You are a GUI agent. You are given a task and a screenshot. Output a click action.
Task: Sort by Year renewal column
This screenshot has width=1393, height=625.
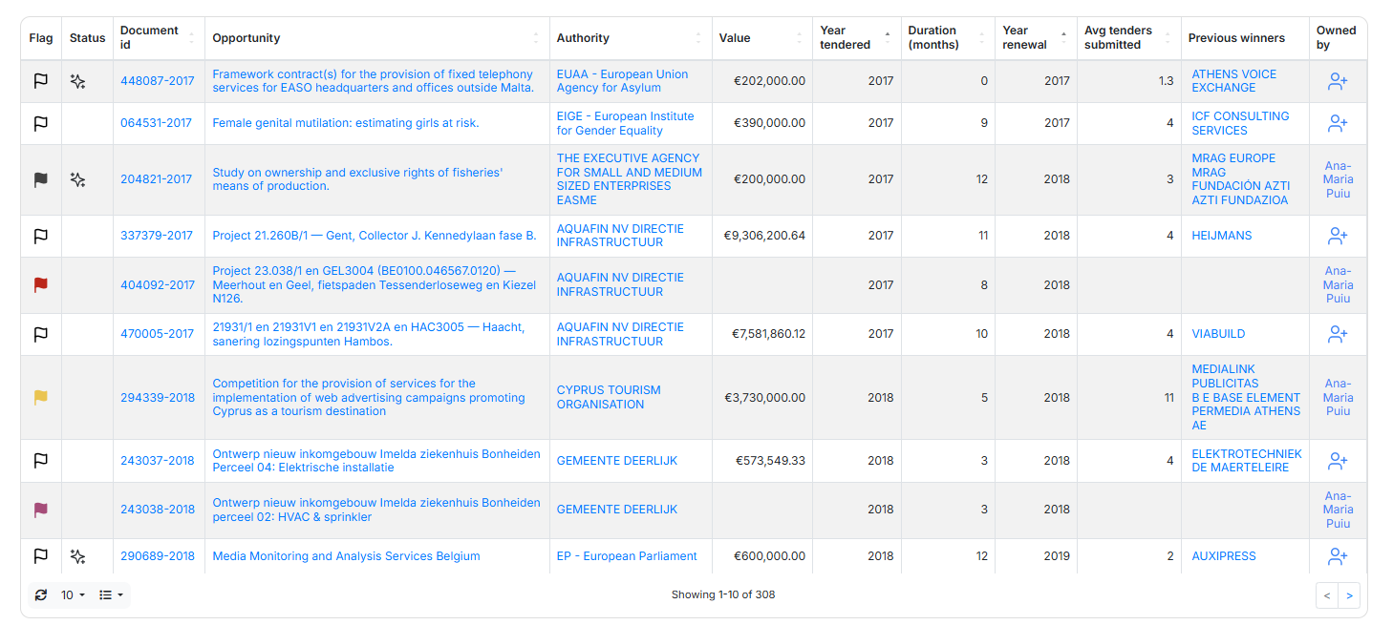pos(1036,38)
